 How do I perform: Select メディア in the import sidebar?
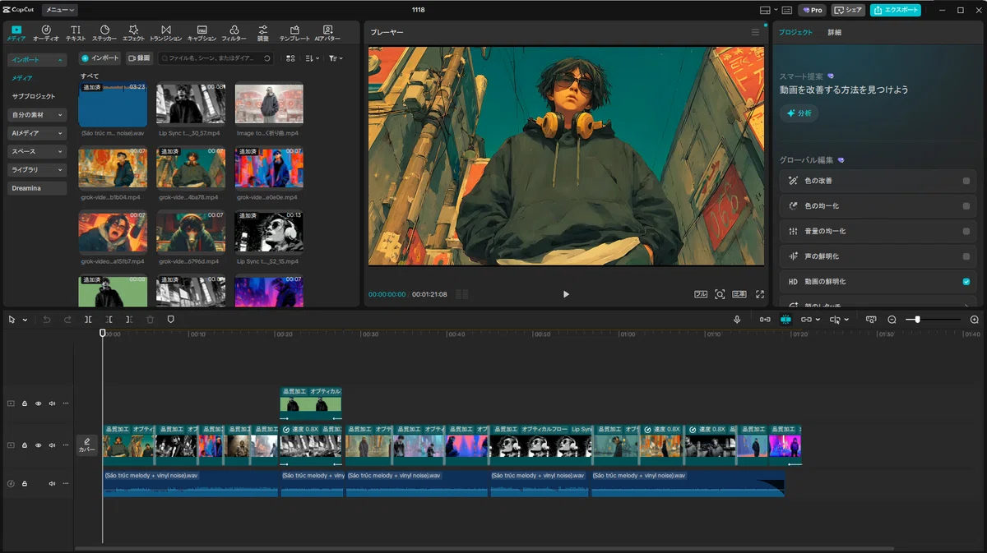coord(22,77)
